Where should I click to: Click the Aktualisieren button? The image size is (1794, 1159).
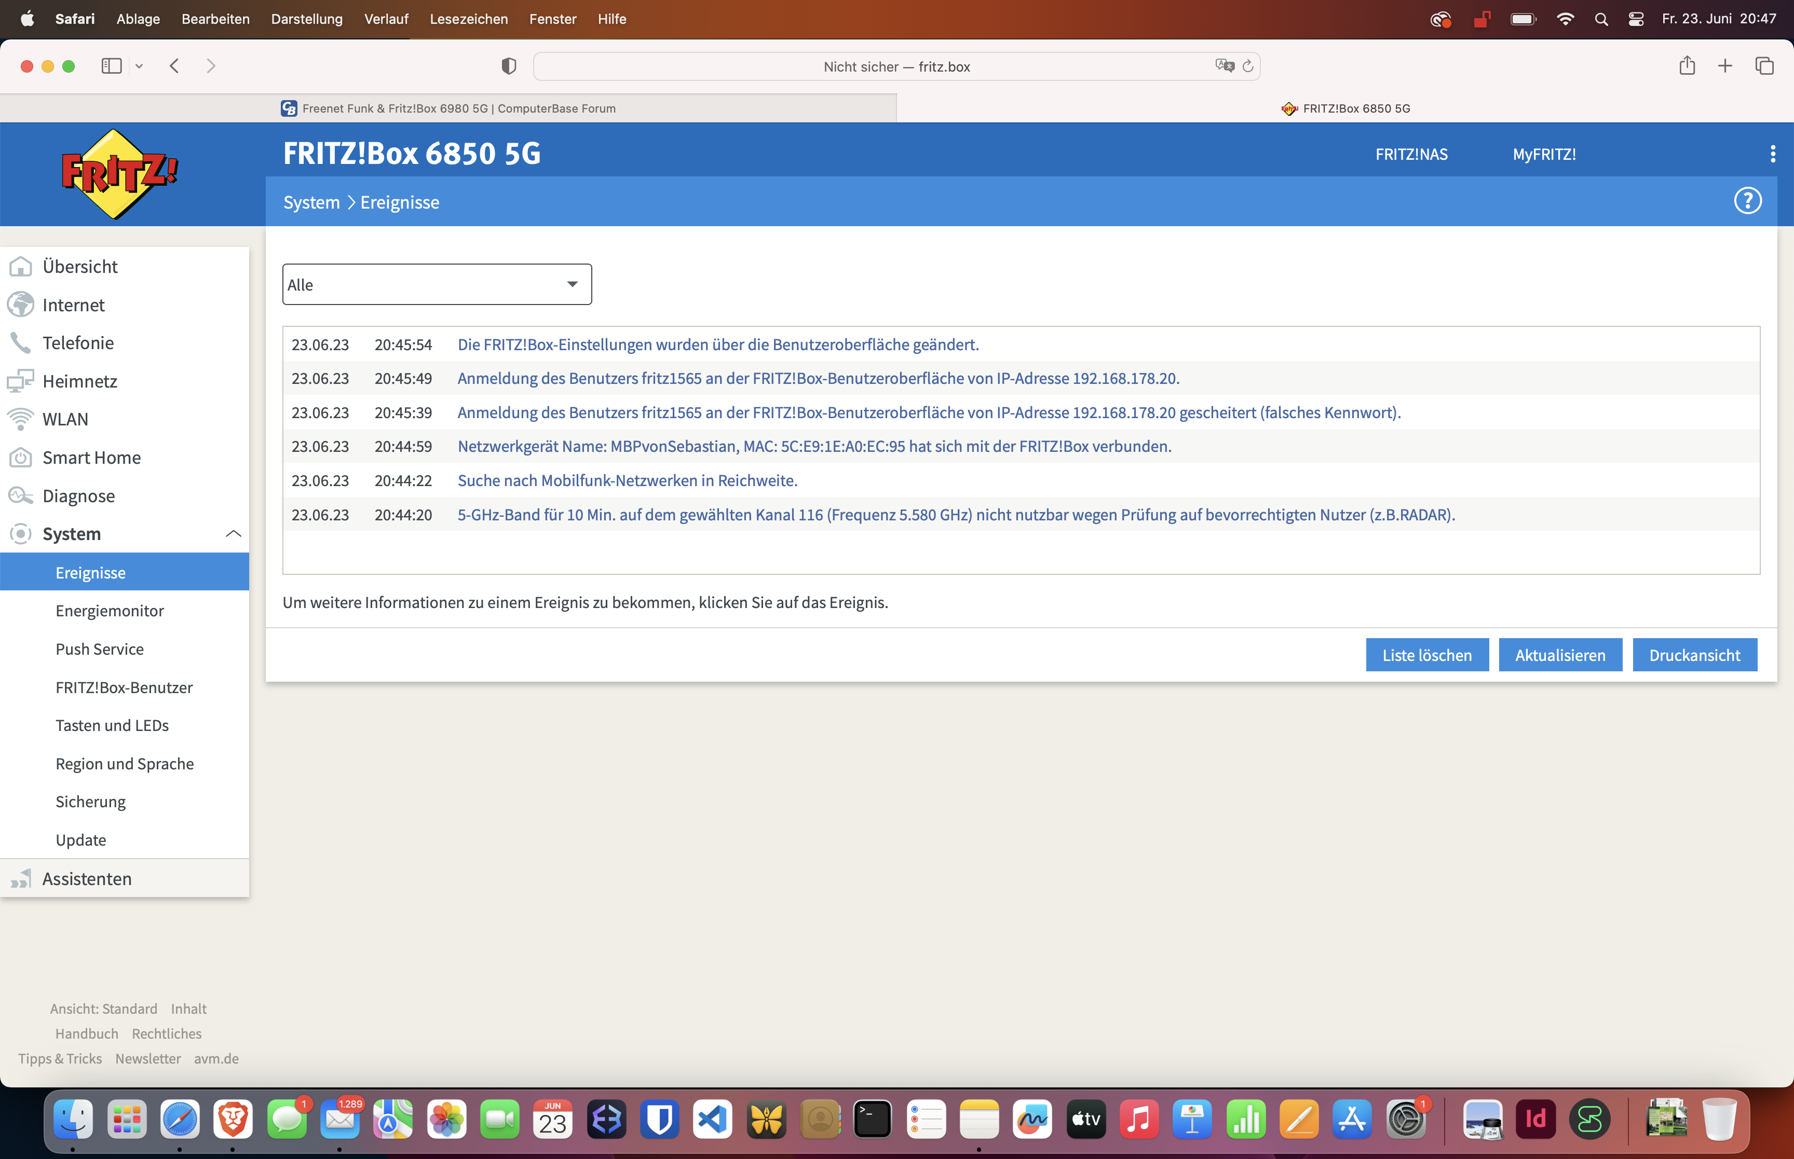pos(1559,655)
